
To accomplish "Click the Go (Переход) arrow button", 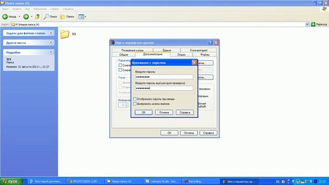I will pos(313,24).
